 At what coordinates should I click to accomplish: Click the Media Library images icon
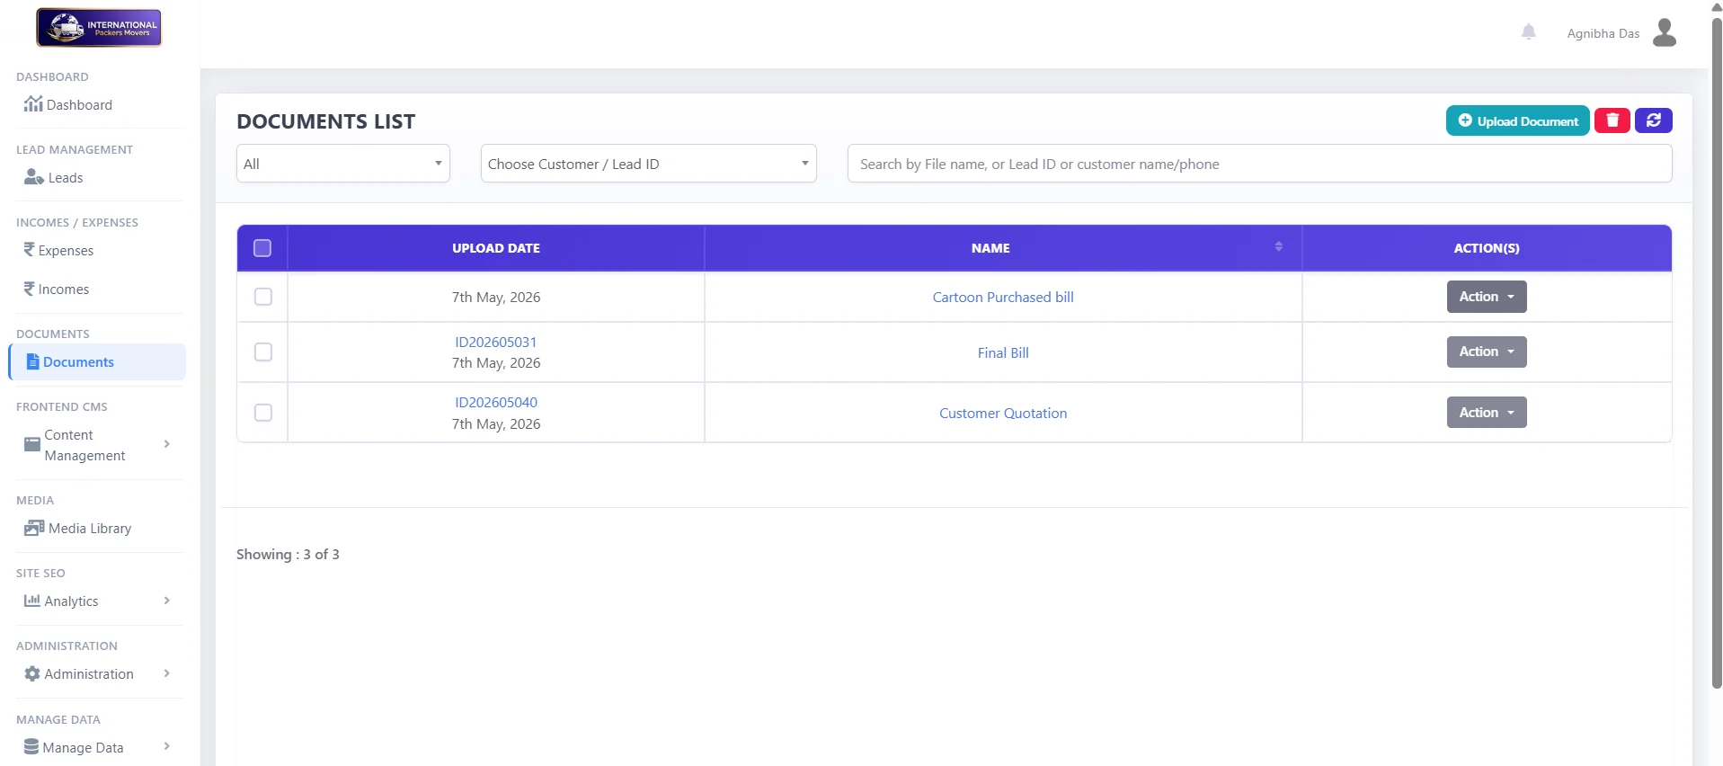[x=34, y=528]
